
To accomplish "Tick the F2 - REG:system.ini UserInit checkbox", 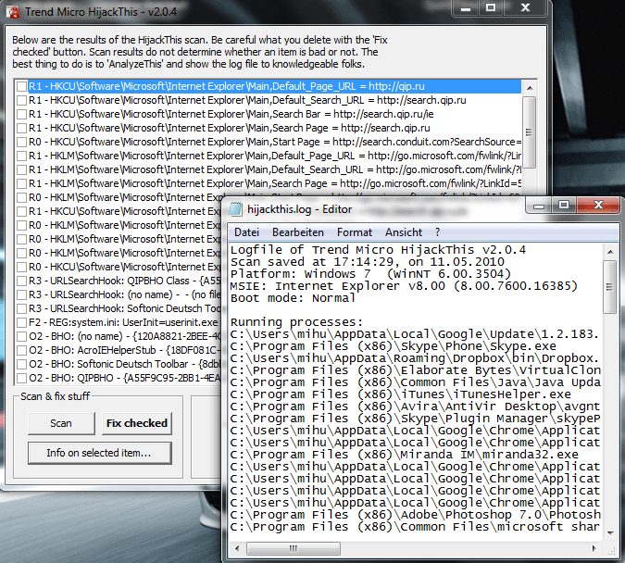I will point(22,322).
